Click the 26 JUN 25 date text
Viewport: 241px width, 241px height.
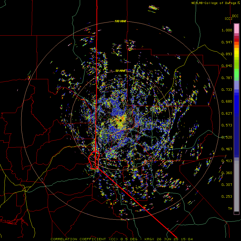(168, 239)
